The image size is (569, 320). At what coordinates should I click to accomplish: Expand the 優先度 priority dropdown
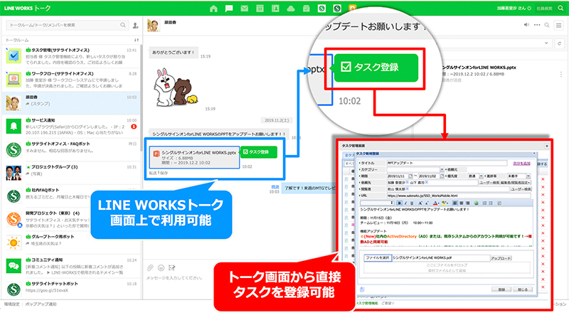pos(482,176)
